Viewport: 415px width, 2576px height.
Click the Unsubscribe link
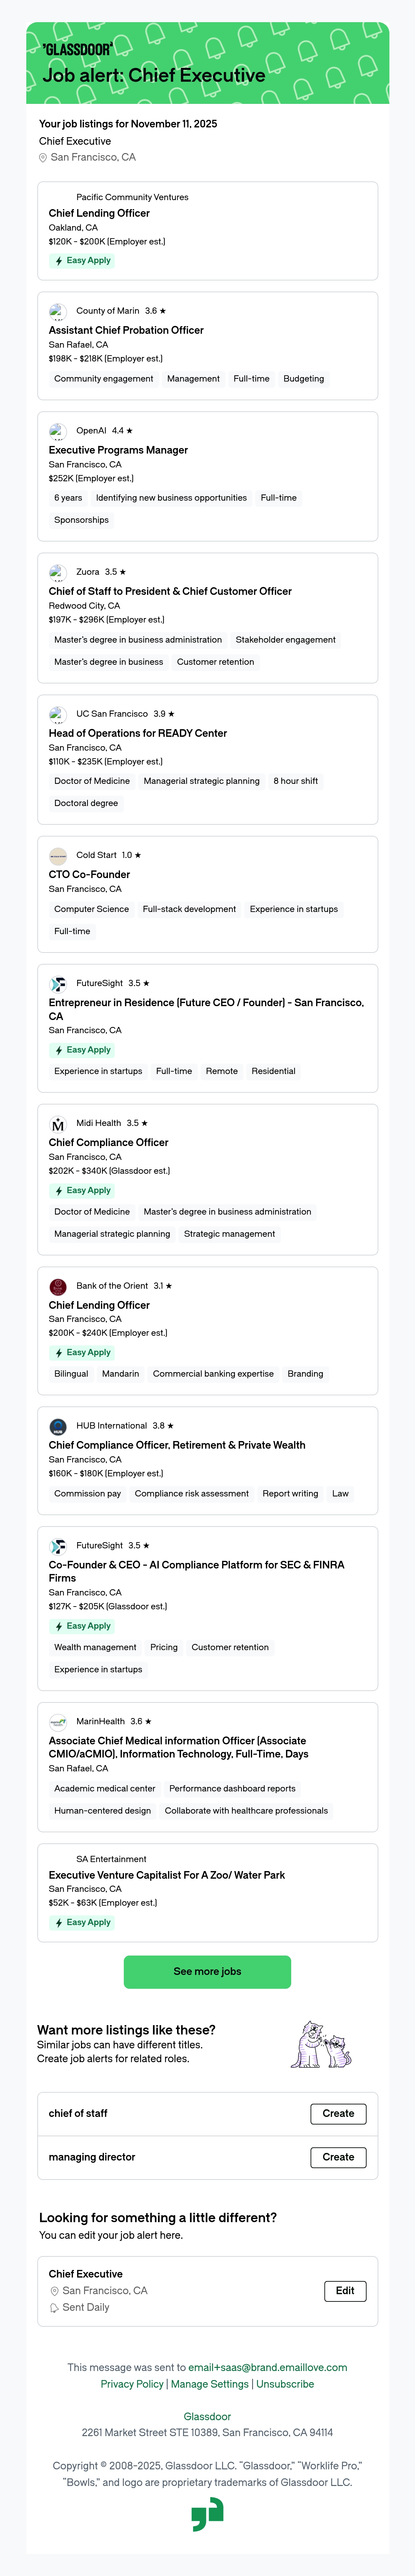pos(285,2384)
